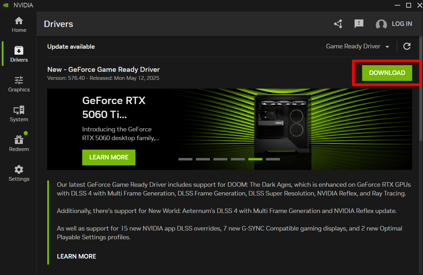Select the last banner carousel indicator
423x275 pixels.
[273, 159]
